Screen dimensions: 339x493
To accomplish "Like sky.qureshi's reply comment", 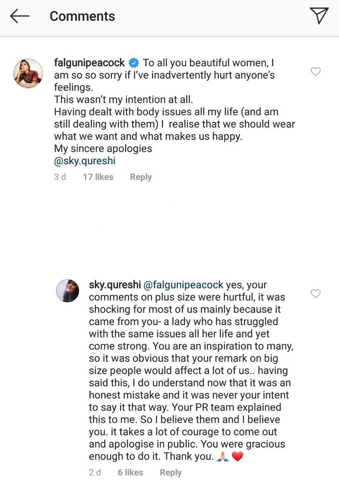I will pos(316,294).
